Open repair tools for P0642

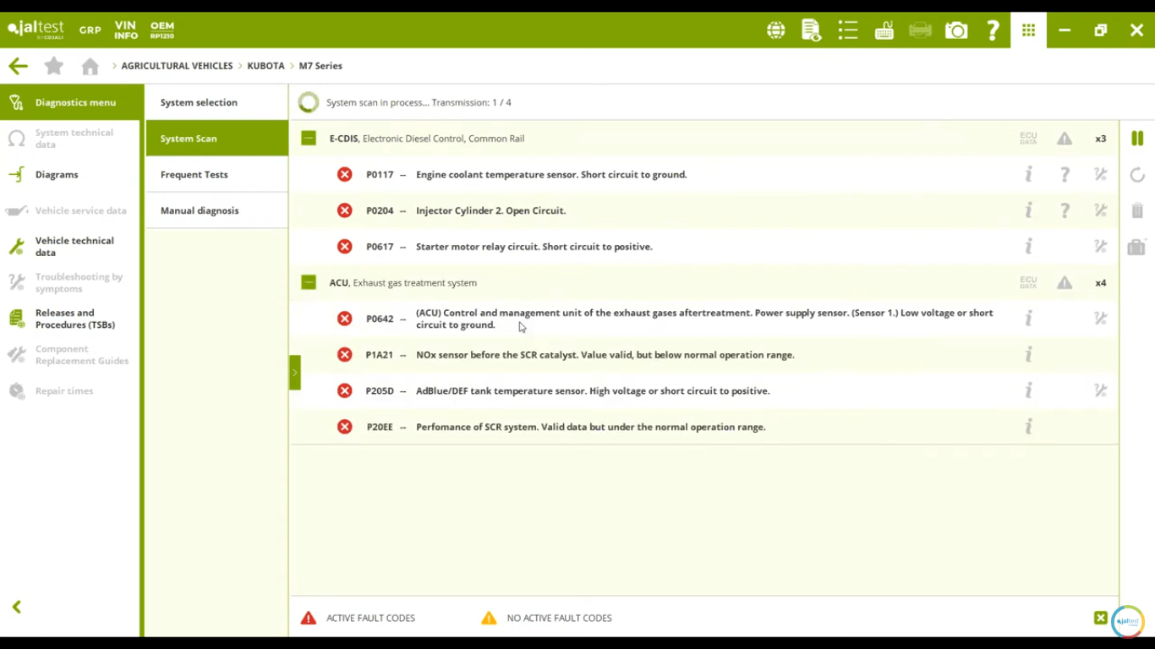(1100, 319)
